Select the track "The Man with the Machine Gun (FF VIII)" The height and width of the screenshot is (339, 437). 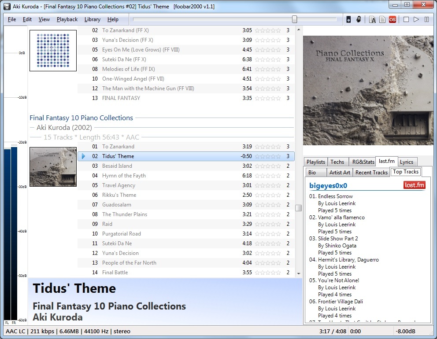[x=186, y=88]
